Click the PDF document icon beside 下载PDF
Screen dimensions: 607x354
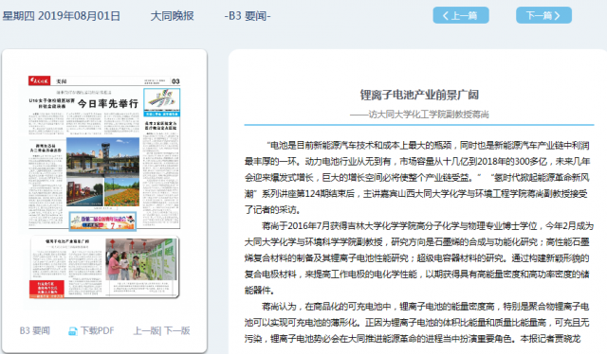click(72, 331)
